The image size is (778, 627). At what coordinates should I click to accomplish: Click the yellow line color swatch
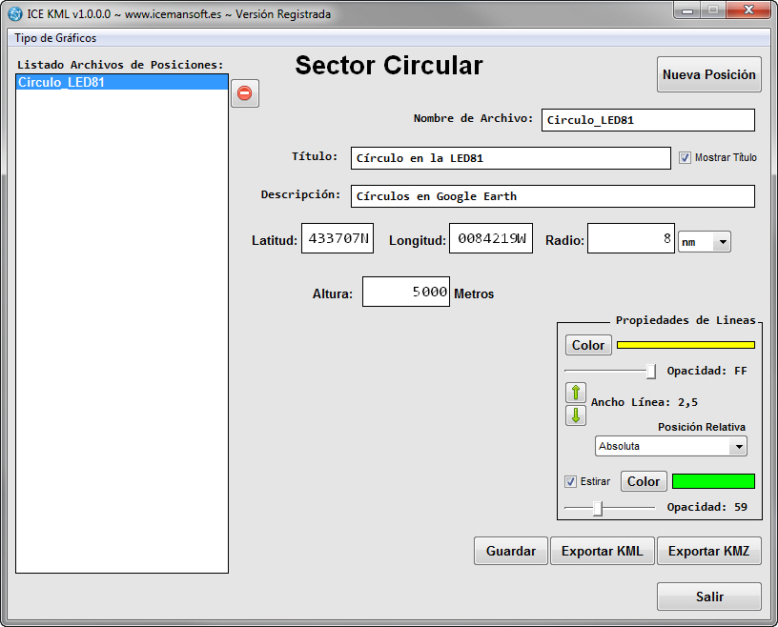[685, 345]
